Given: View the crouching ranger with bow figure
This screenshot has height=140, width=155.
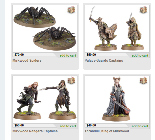Looking at the screenshot, I should coord(28,100).
